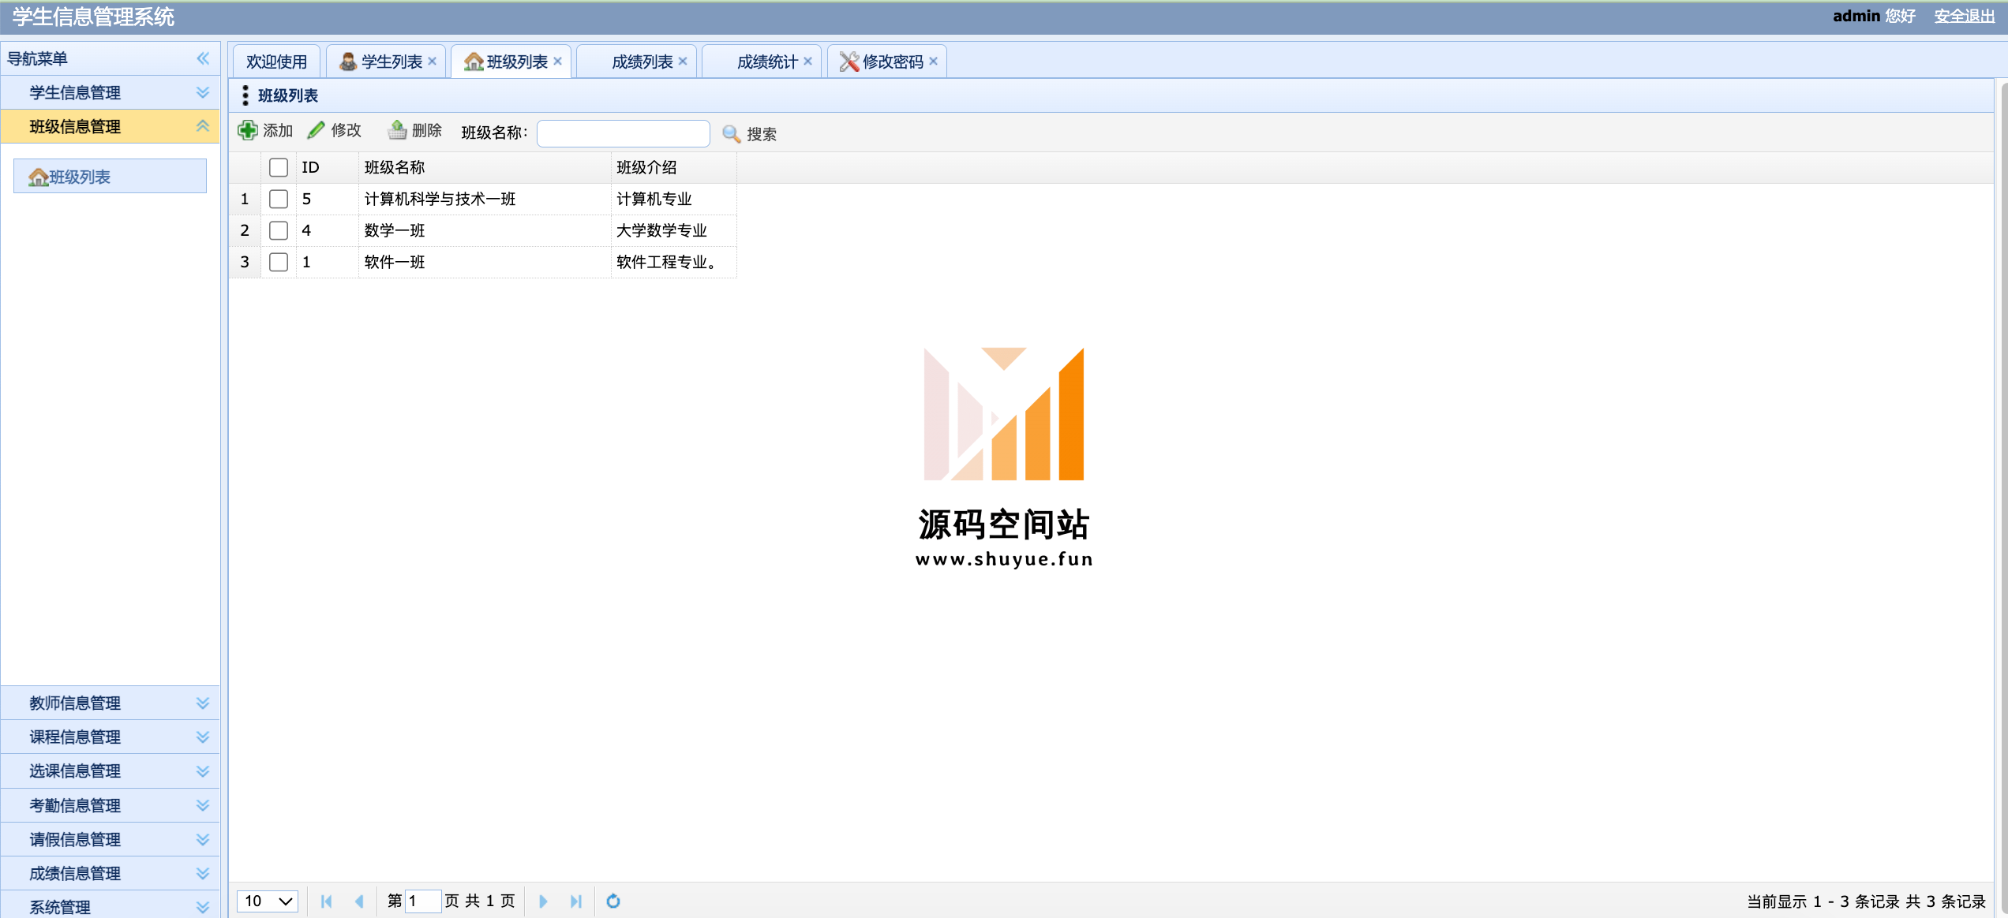Go to next page arrow
Screen dimensions: 2008x918
pyautogui.click(x=543, y=901)
